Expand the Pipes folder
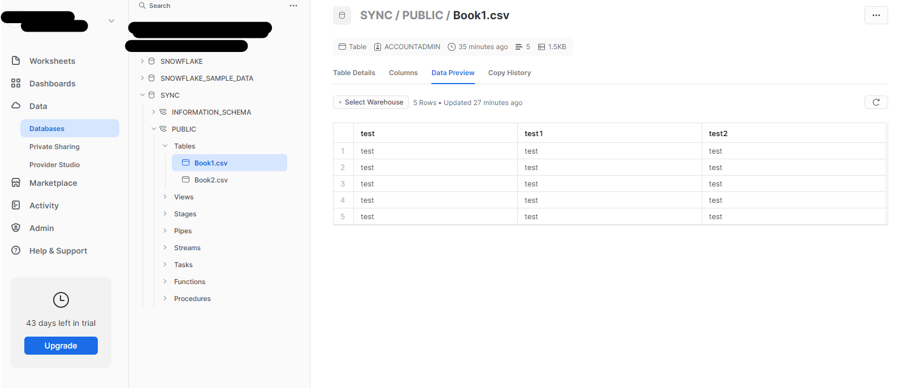 pos(165,230)
